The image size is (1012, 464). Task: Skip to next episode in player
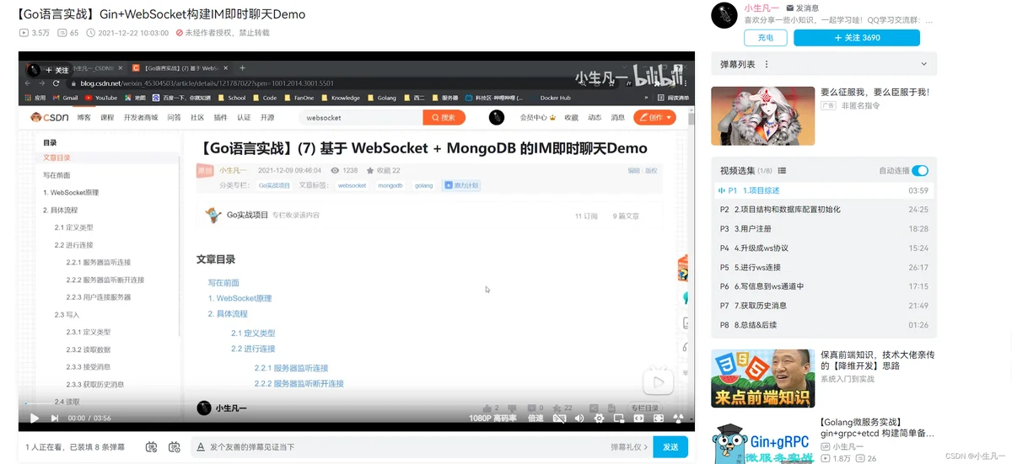pos(55,418)
